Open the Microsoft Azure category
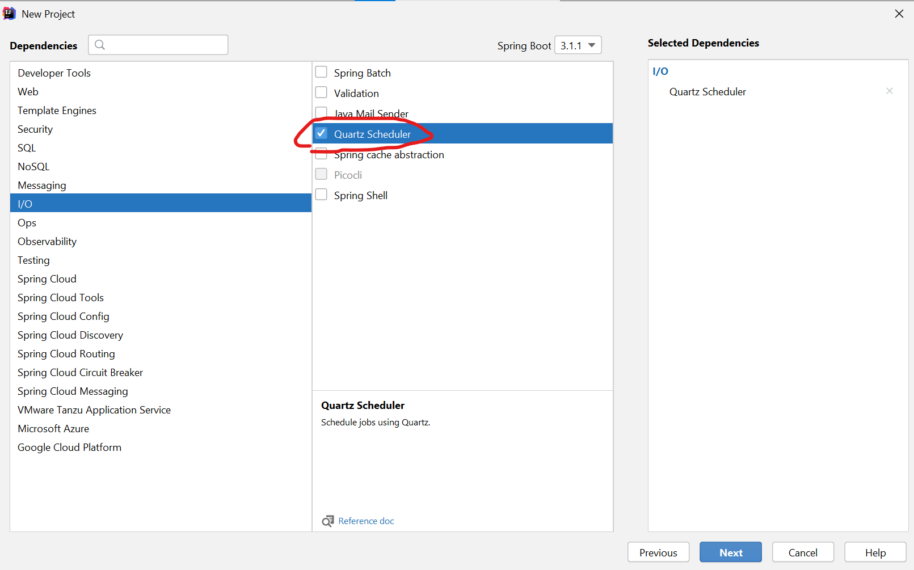Image resolution: width=914 pixels, height=570 pixels. tap(161, 429)
